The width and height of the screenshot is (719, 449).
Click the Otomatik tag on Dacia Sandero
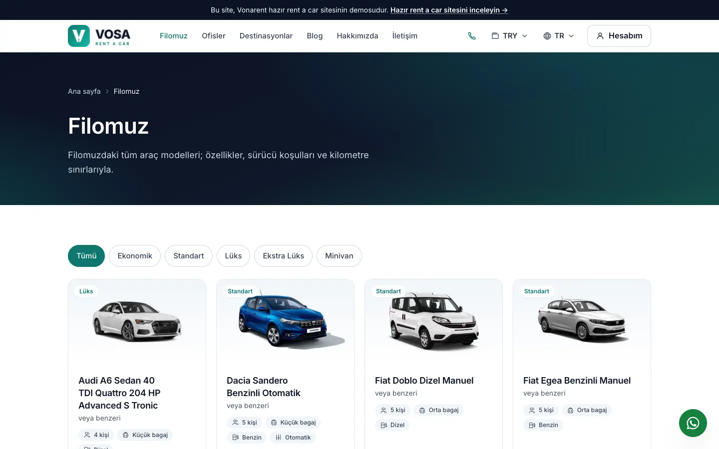click(293, 438)
